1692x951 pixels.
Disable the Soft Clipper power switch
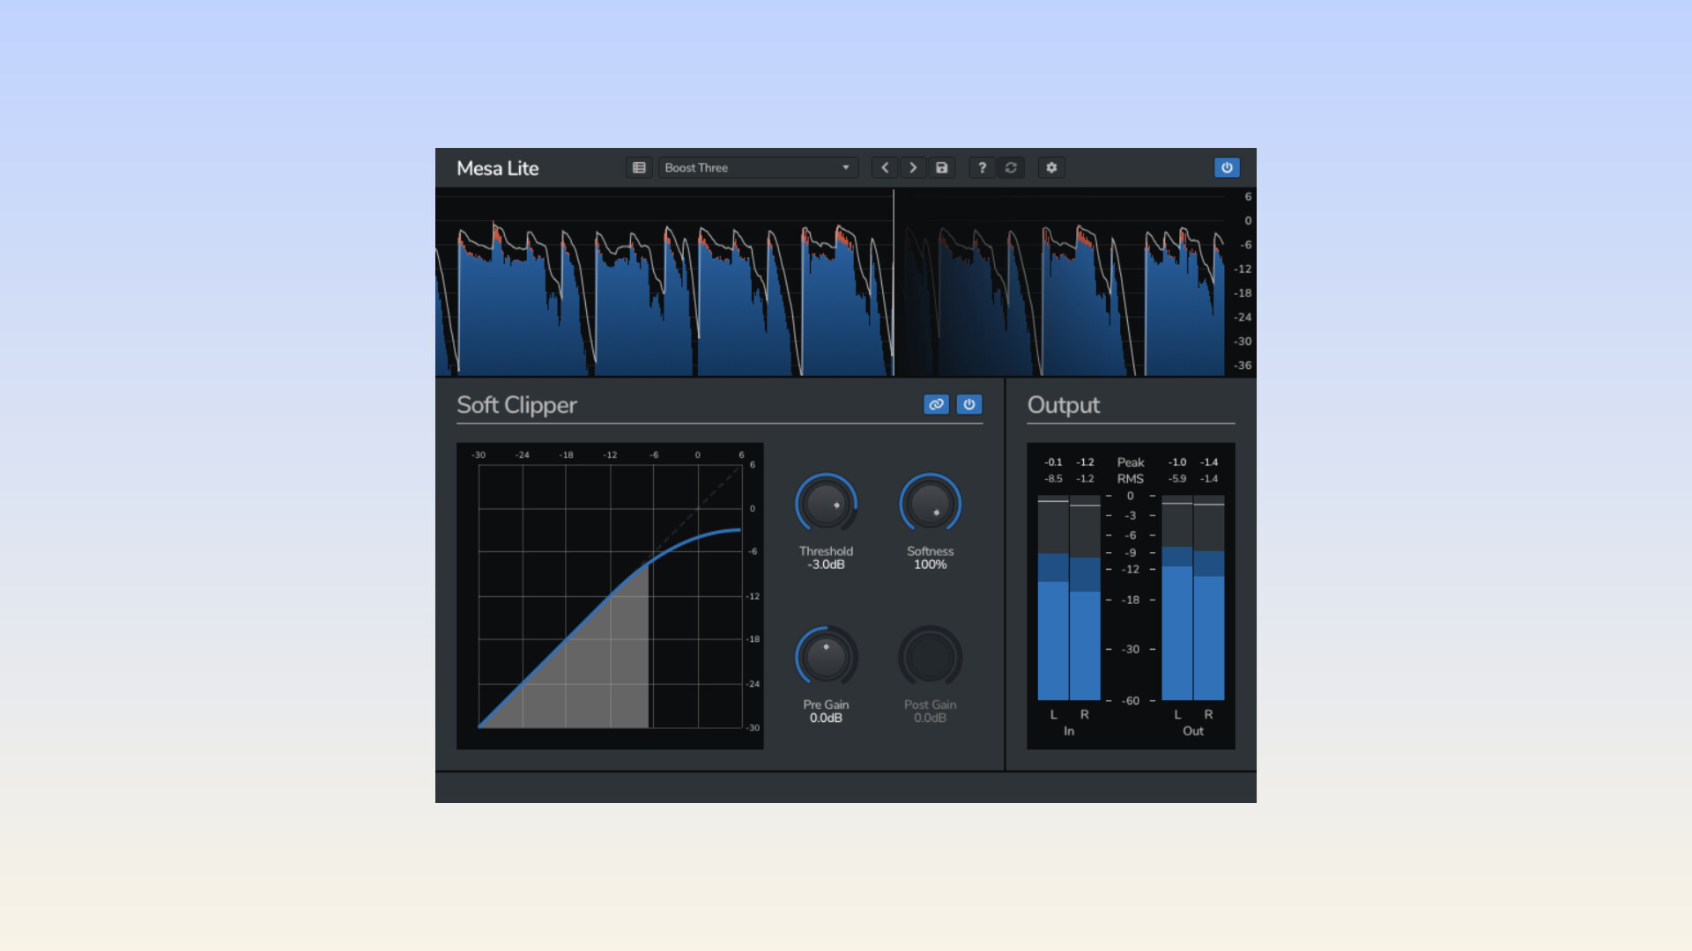[969, 404]
